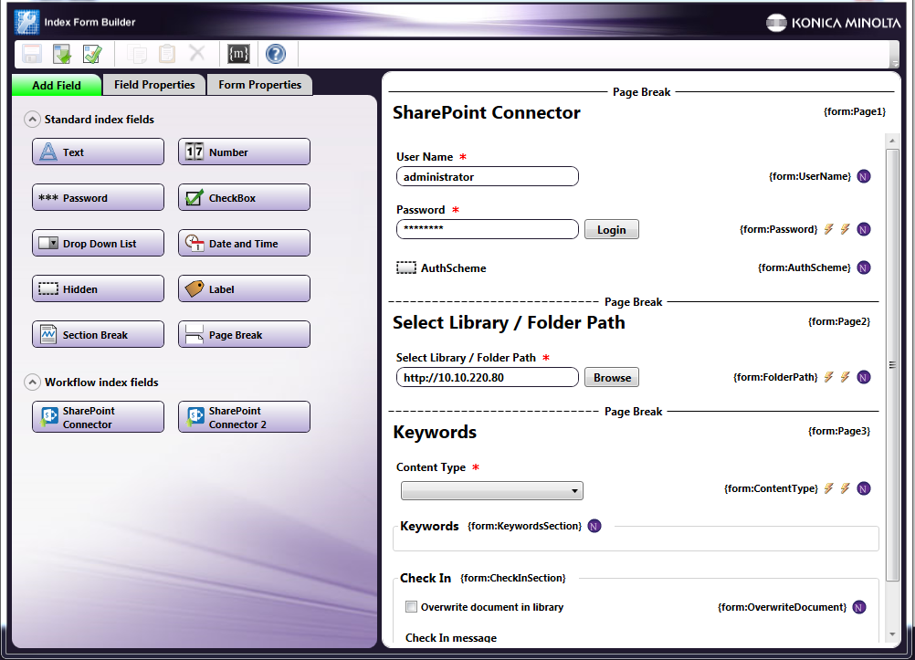Add a Date and Time field

tap(244, 243)
